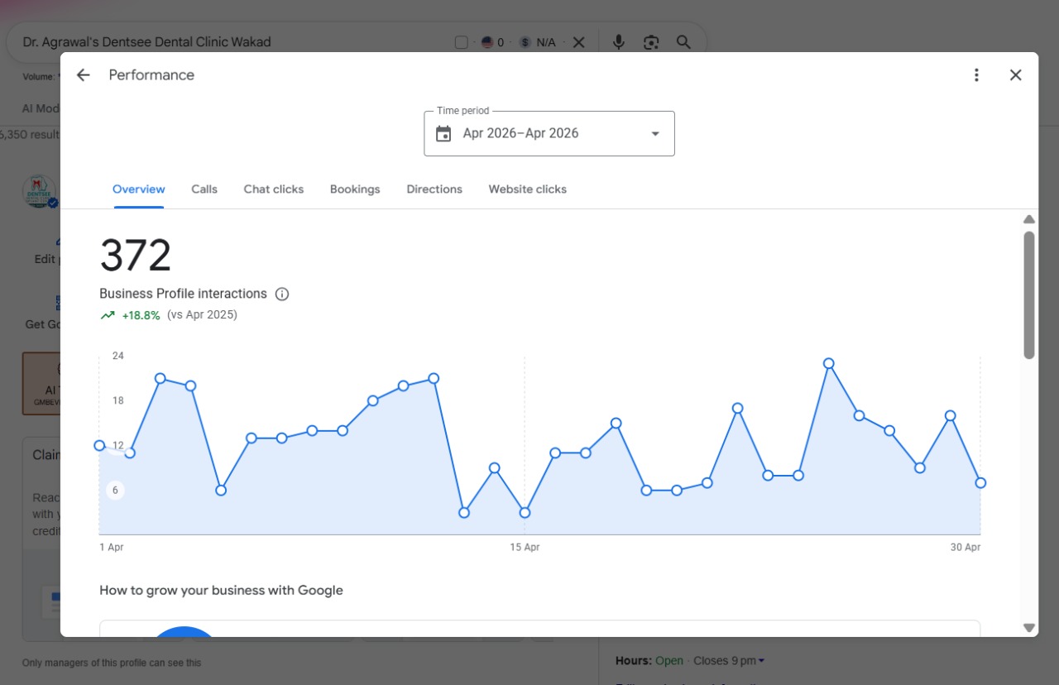1059x685 pixels.
Task: Show info about Business Profile interactions
Action: point(282,294)
